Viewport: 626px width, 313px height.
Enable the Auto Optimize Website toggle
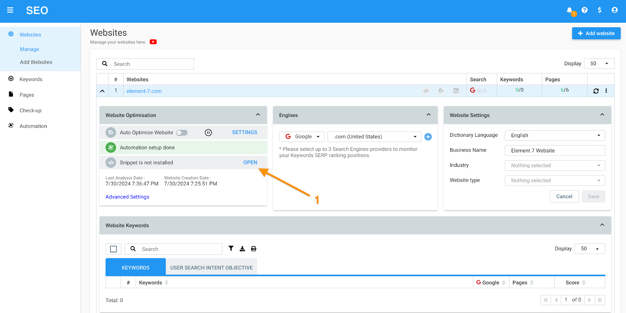(x=182, y=133)
